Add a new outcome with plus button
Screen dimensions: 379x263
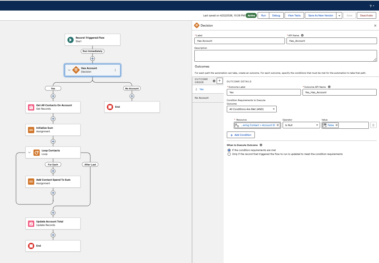point(219,81)
